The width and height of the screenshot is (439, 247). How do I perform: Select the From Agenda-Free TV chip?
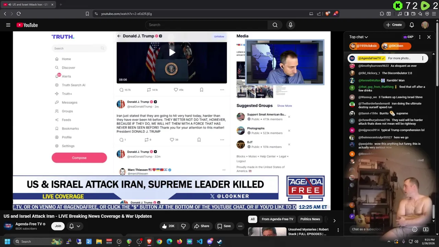tap(277, 219)
